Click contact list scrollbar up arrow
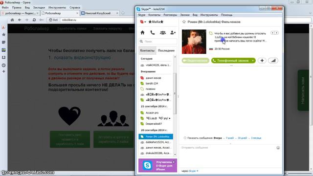The width and height of the screenshot is (313, 176). click(175, 57)
